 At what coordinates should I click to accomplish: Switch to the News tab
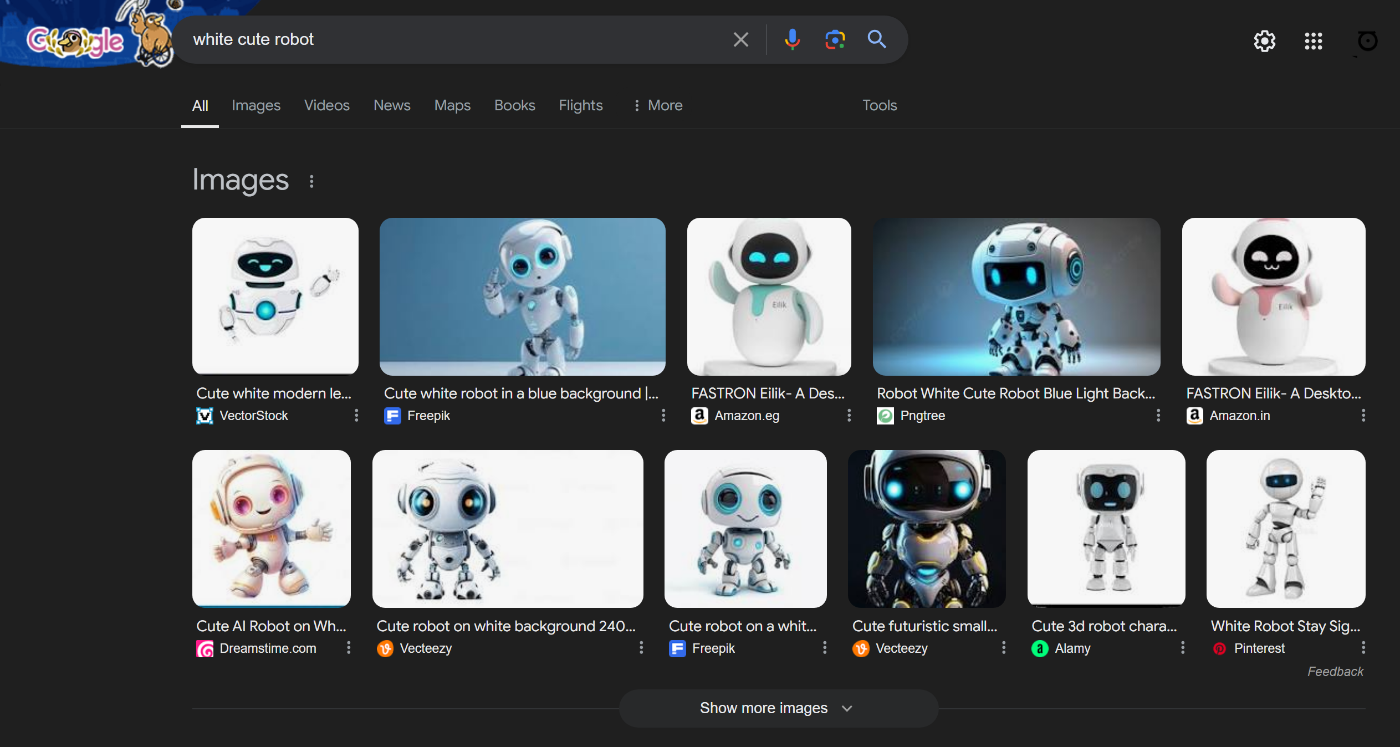[392, 105]
